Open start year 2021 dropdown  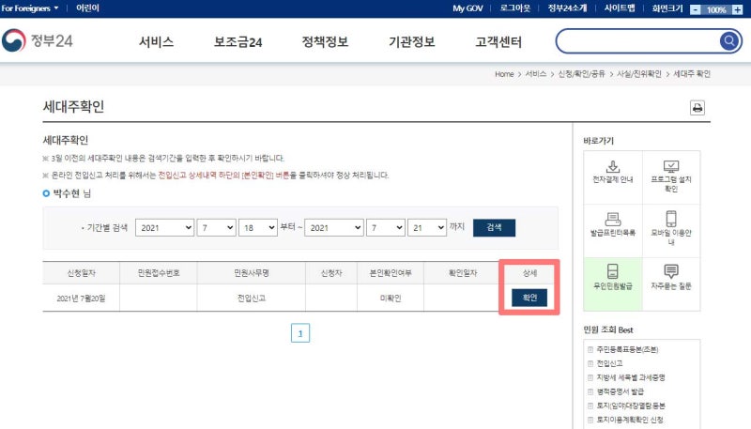point(165,228)
